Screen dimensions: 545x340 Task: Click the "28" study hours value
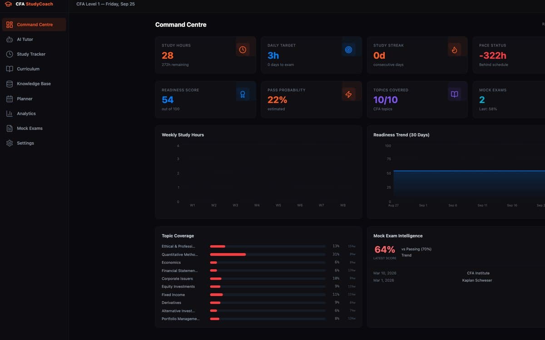coord(168,55)
